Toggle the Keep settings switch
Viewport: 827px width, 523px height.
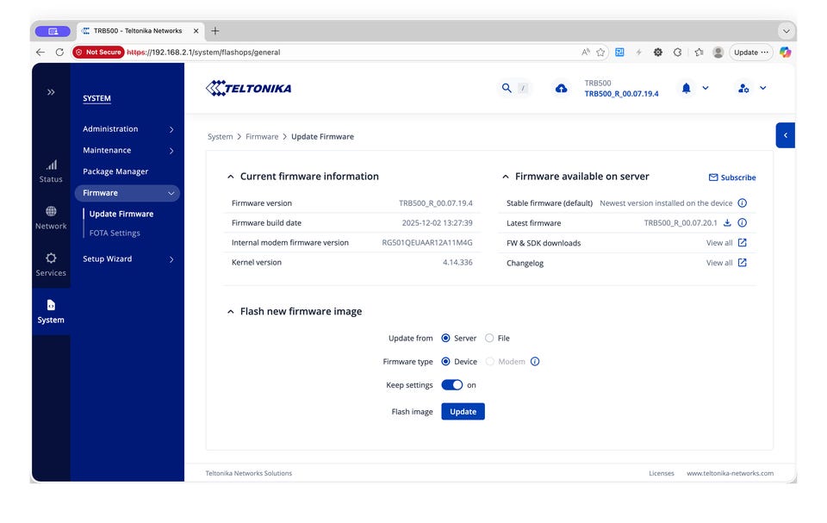[x=452, y=385]
